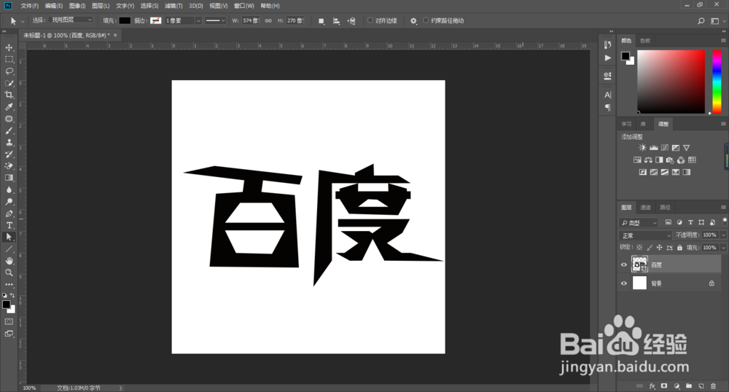This screenshot has width=729, height=392.
Task: Select the Horizontal Type tool
Action: (9, 225)
